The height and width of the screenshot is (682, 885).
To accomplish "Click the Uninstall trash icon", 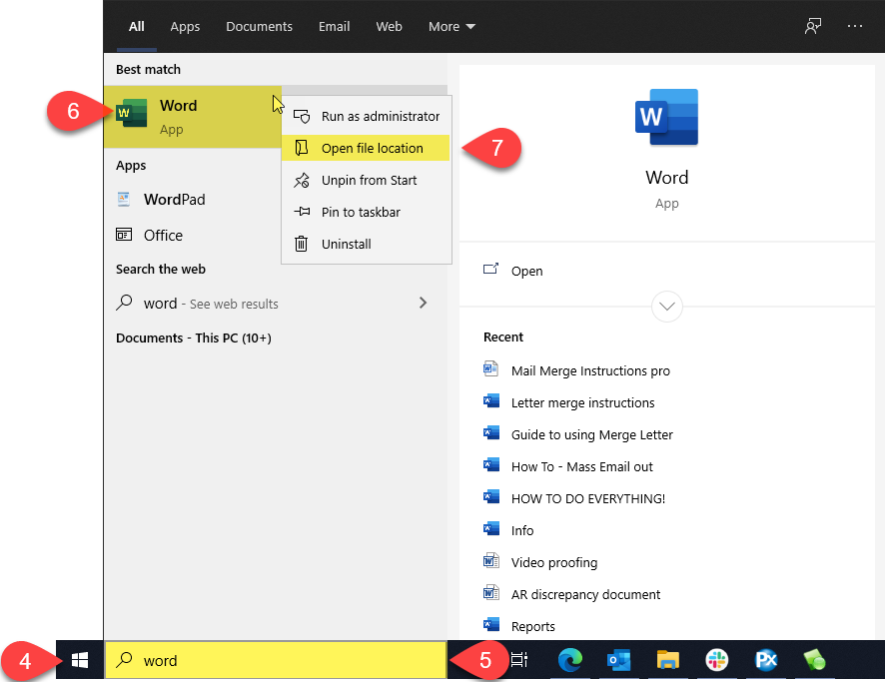I will coord(302,244).
